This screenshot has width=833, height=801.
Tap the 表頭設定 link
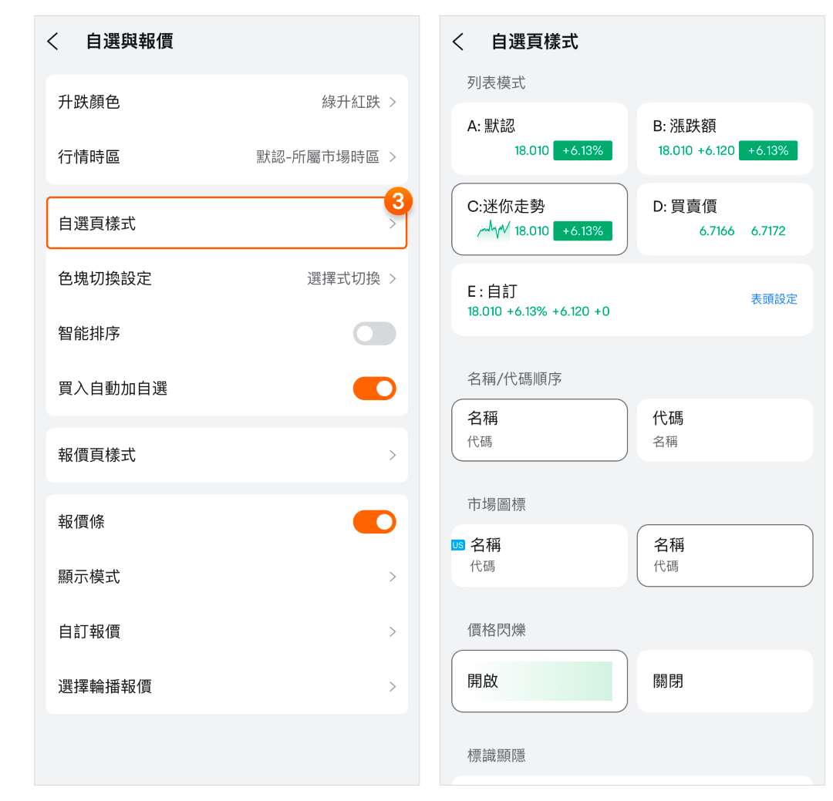click(774, 299)
